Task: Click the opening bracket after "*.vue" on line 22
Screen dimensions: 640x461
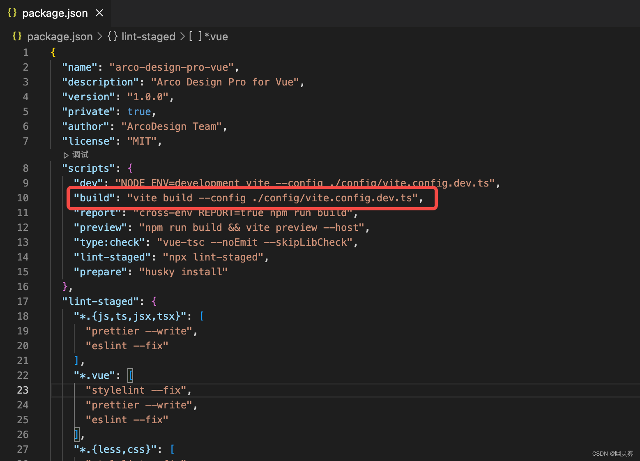Action: point(131,376)
